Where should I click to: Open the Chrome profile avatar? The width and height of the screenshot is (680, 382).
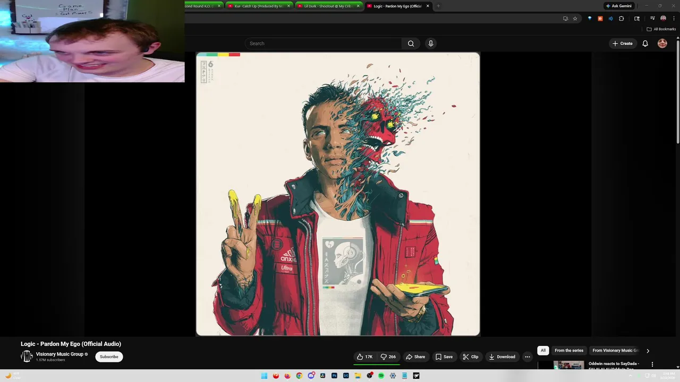(663, 19)
